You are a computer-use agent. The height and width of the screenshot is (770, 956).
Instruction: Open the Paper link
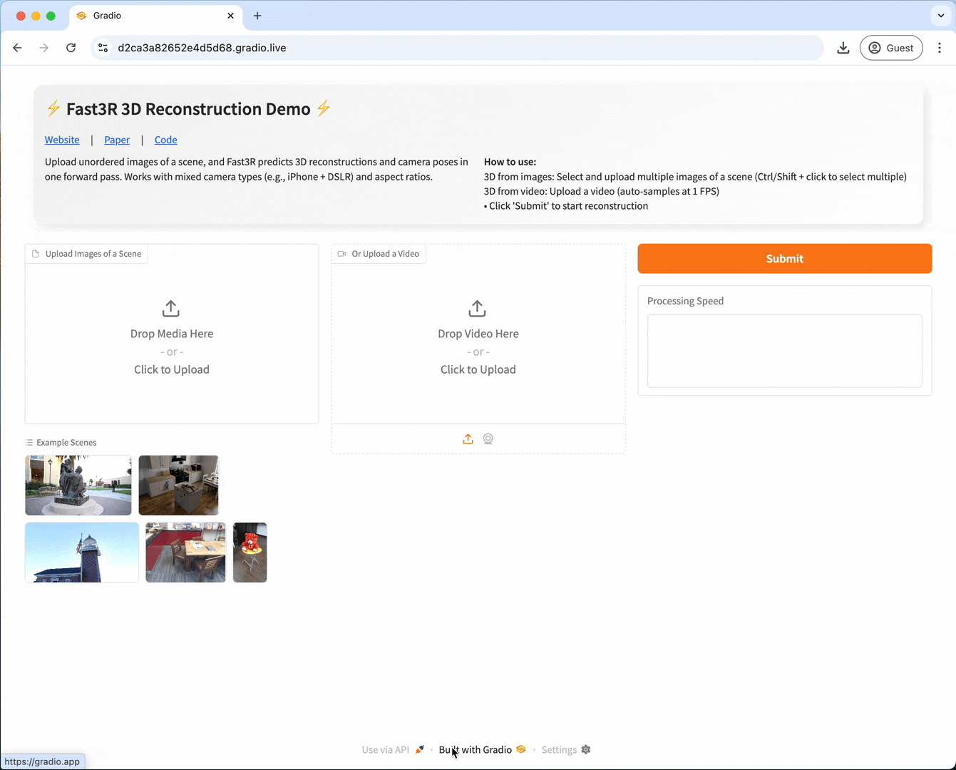pyautogui.click(x=117, y=140)
